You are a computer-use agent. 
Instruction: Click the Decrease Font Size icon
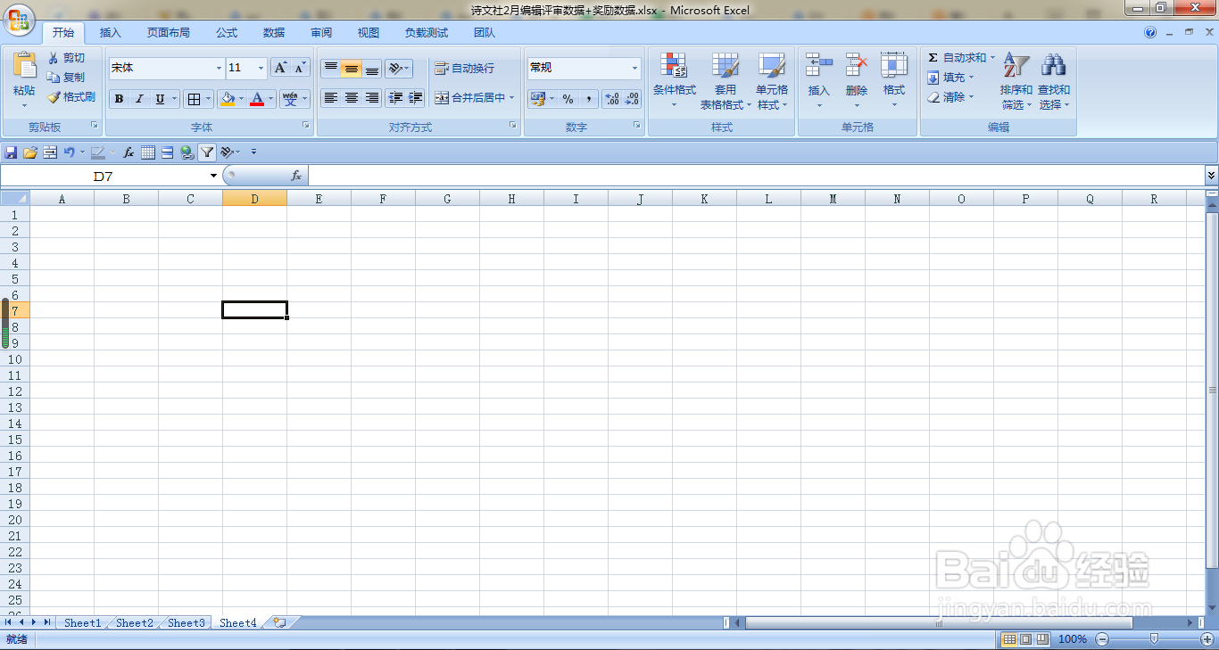click(300, 68)
